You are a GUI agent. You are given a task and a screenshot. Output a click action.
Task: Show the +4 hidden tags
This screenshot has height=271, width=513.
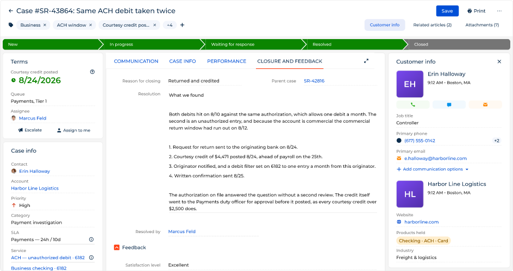[x=170, y=25]
